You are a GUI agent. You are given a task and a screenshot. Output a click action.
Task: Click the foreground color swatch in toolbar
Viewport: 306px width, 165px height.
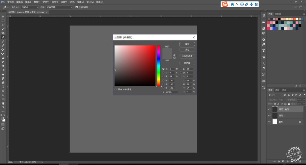pos(2,118)
